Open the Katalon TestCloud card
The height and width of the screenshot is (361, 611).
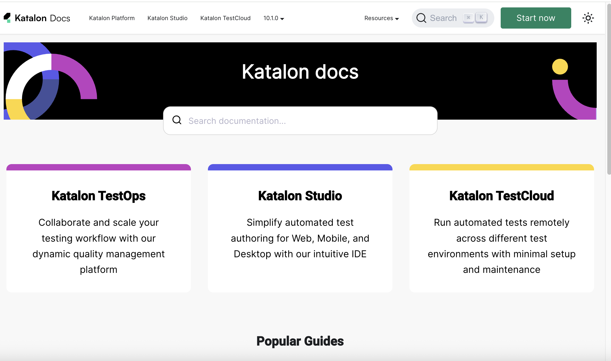(502, 228)
